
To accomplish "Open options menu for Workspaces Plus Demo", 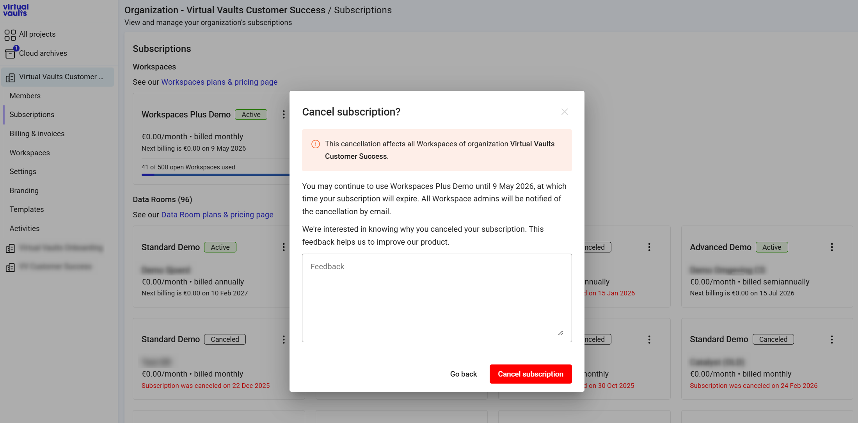I will [284, 115].
